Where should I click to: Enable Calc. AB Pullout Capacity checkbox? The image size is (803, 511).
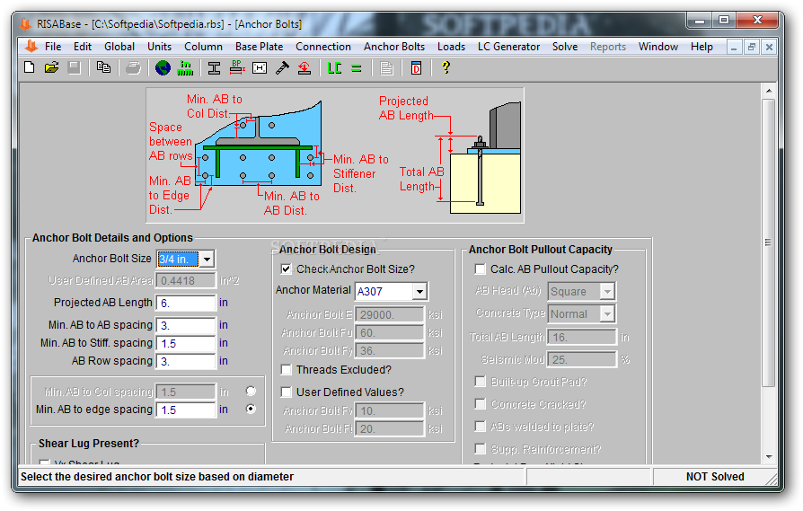[x=481, y=269]
